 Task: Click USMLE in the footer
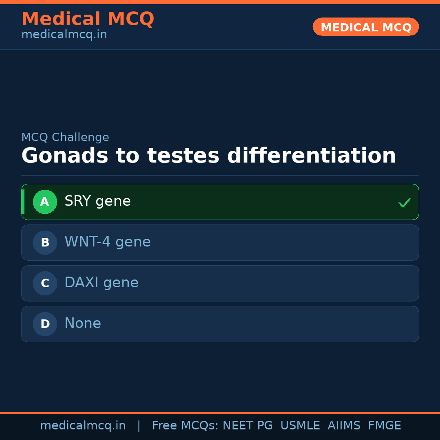tap(300, 426)
